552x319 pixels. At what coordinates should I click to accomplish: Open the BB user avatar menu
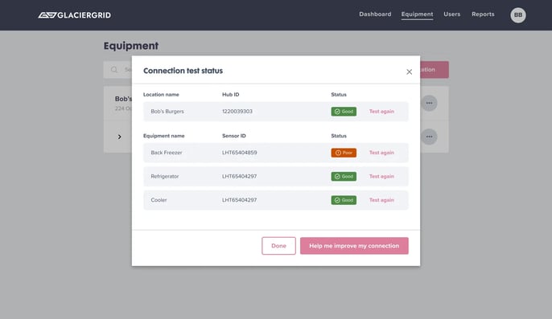click(x=518, y=15)
